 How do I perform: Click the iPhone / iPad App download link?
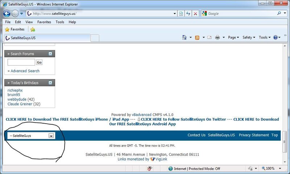(67, 119)
